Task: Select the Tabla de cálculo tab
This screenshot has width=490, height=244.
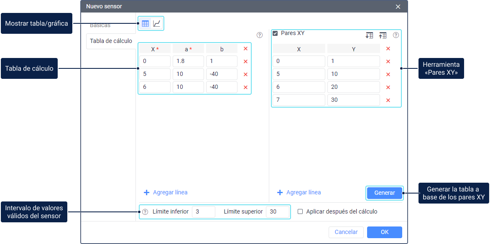Action: [111, 41]
